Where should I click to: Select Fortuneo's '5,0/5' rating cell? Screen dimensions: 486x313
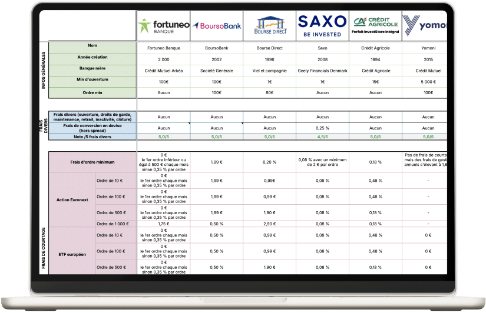coord(164,137)
